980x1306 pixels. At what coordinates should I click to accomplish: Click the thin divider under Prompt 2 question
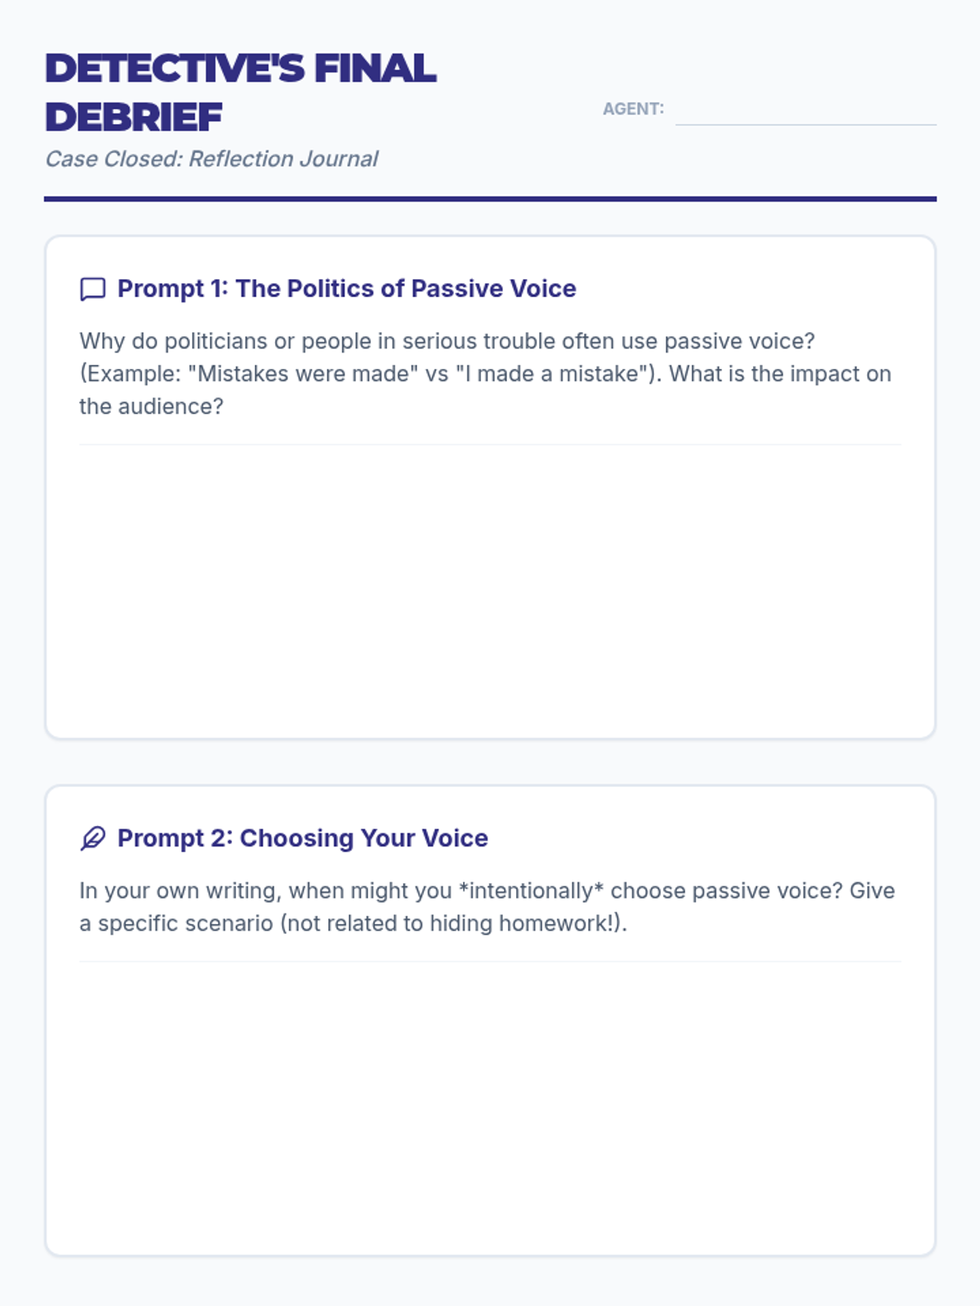(490, 962)
